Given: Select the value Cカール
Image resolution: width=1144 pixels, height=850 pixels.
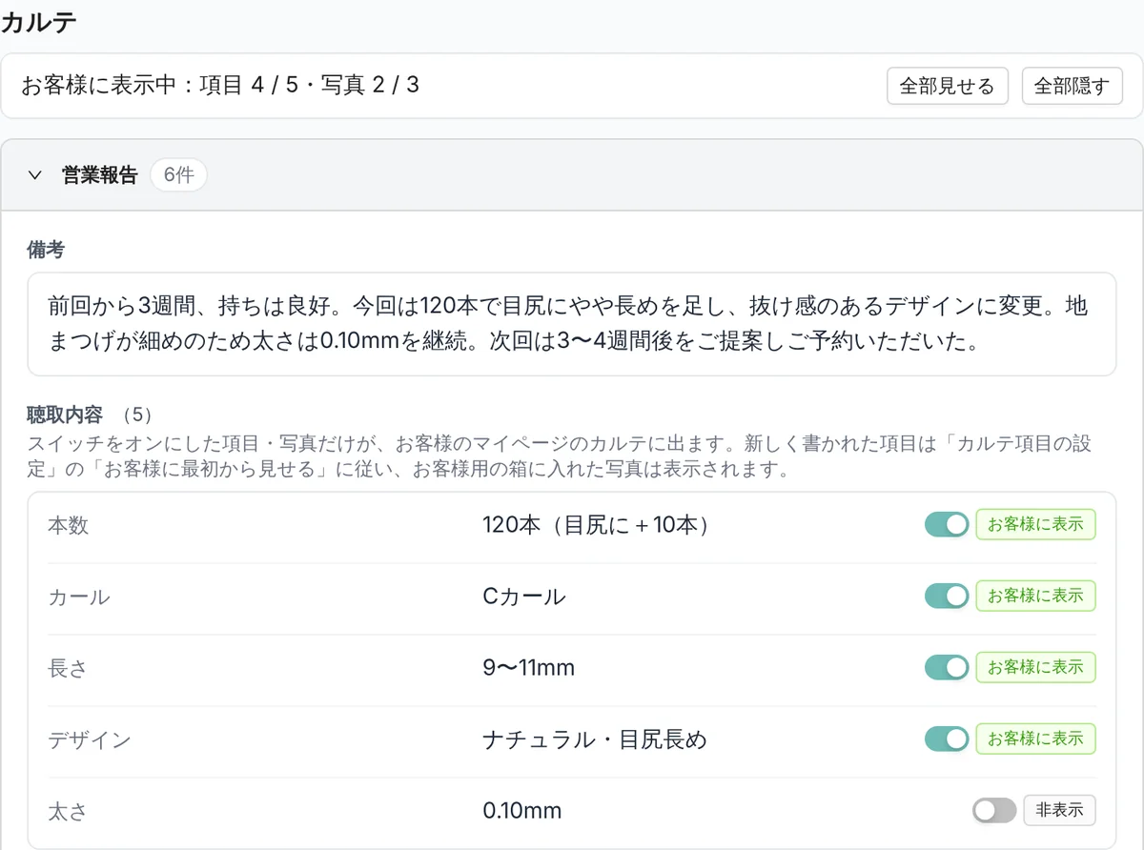Looking at the screenshot, I should (523, 597).
